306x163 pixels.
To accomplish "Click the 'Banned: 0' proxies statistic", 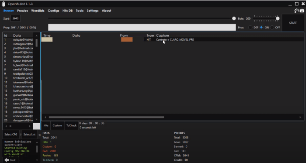I will tap(181, 146).
